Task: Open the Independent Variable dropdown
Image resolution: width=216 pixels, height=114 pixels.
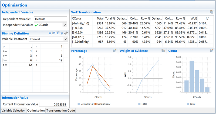Action: point(65,25)
